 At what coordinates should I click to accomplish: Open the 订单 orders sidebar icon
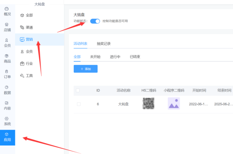pyautogui.click(x=7, y=72)
